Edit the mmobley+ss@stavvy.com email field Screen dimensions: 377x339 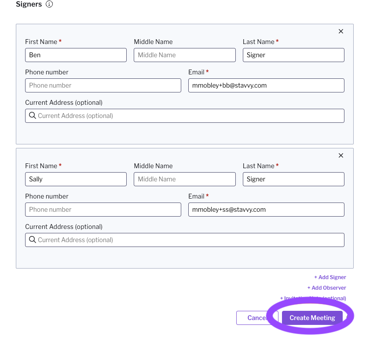click(266, 210)
